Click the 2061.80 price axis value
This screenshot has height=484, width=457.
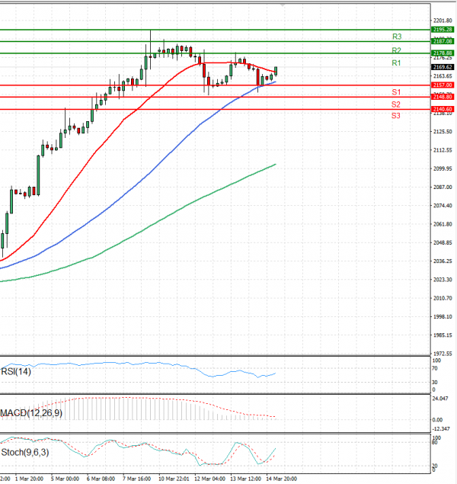[443, 224]
